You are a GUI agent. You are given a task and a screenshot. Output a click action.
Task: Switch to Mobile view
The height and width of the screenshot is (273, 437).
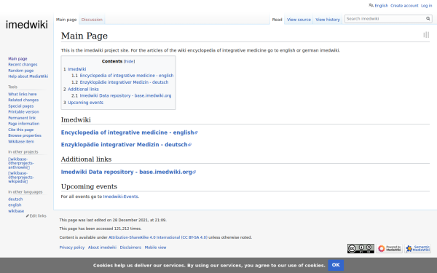[155, 248]
